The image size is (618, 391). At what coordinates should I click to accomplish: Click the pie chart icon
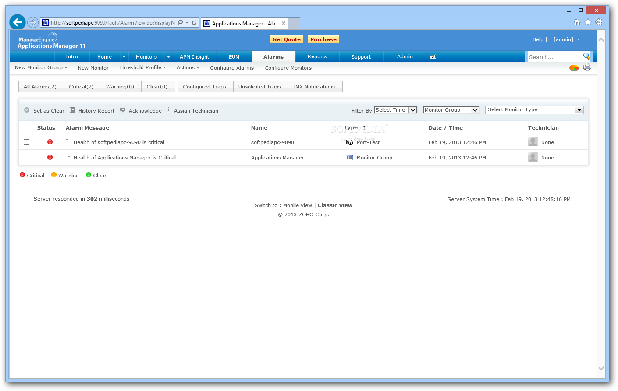point(574,68)
